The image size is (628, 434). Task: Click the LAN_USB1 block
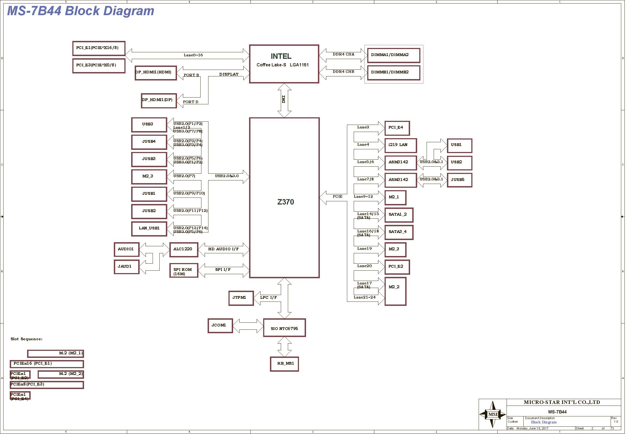[x=150, y=229]
